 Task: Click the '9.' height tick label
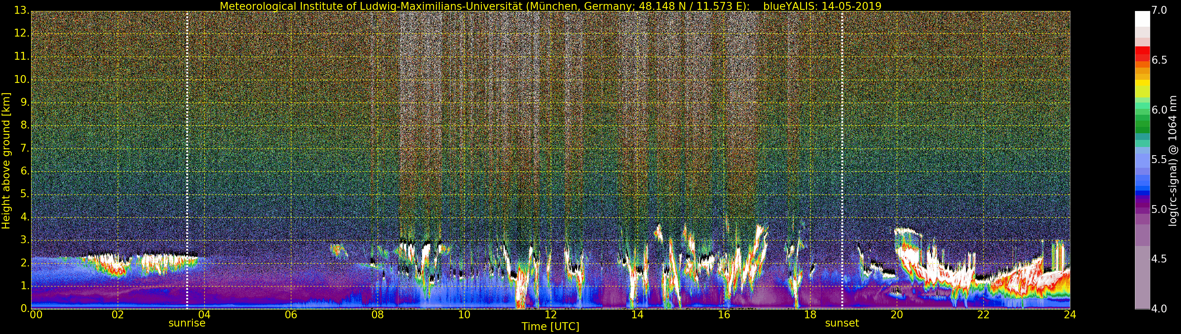[x=25, y=102]
